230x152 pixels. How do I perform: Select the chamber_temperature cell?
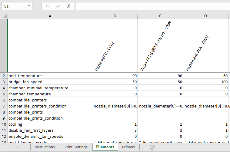50,94
